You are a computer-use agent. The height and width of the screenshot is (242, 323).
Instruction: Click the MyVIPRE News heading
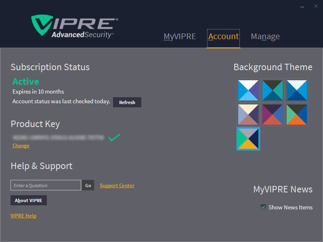[283, 189]
